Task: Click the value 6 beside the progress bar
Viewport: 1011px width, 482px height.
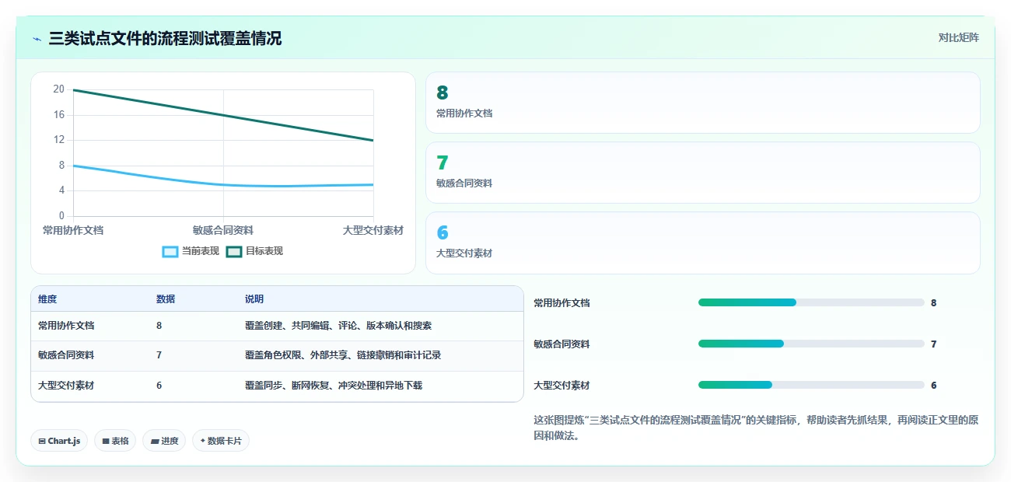Action: pyautogui.click(x=934, y=385)
